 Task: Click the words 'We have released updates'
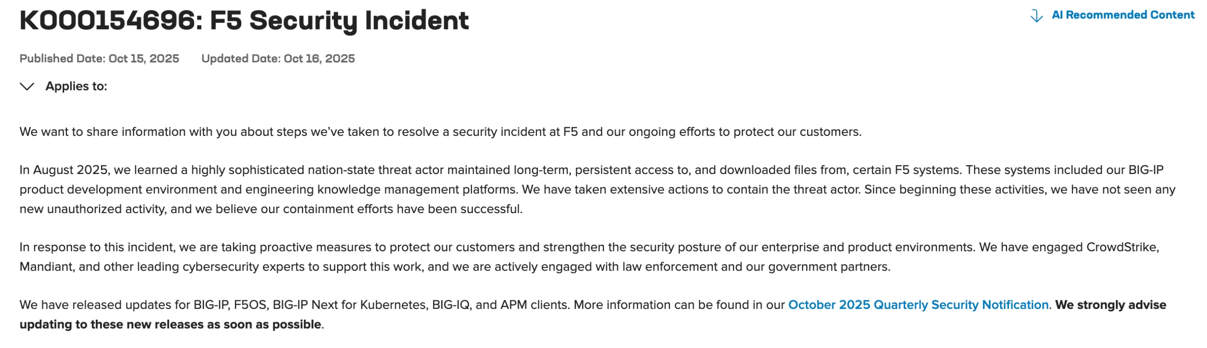(95, 305)
